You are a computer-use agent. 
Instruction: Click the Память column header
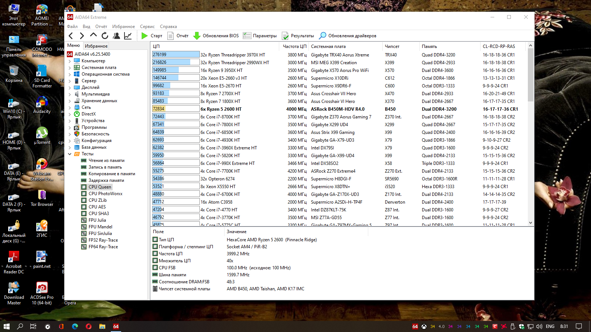[x=450, y=46]
